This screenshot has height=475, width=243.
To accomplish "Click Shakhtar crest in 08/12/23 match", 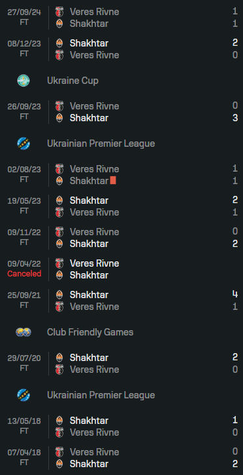I will 59,43.
